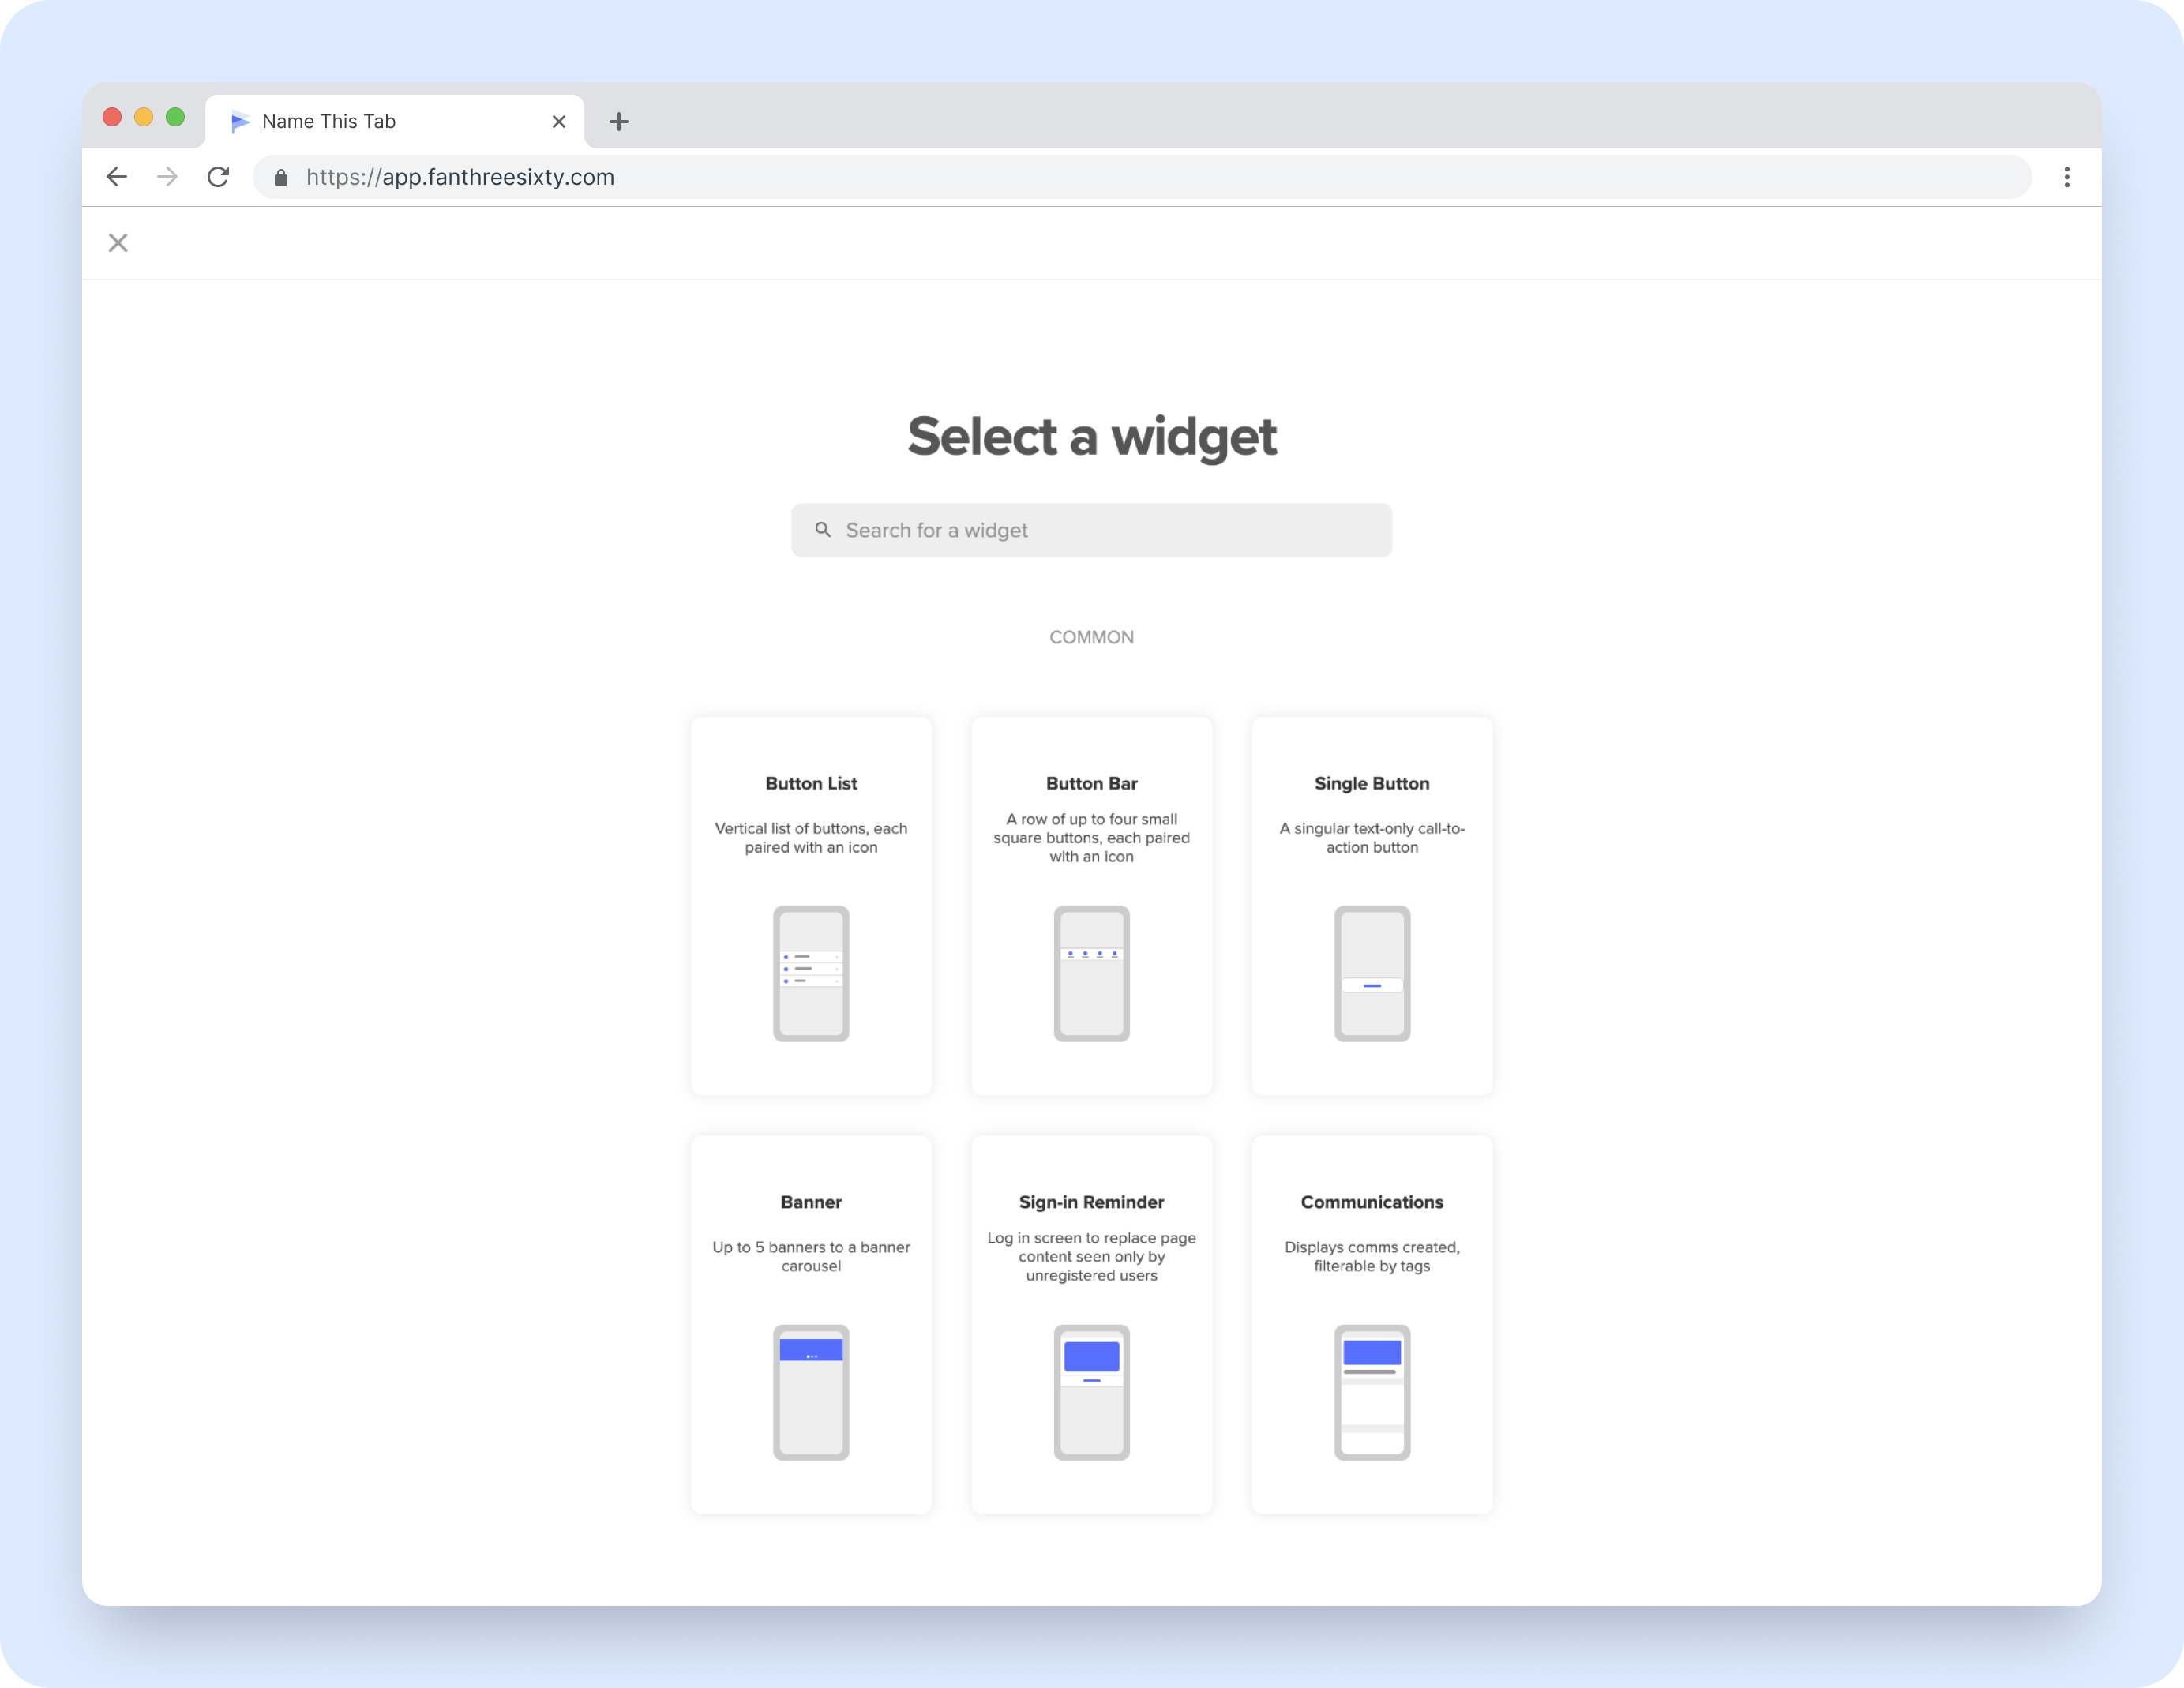Click 'A singular text-only call-to-action' description
2184x1688 pixels.
pos(1372,838)
